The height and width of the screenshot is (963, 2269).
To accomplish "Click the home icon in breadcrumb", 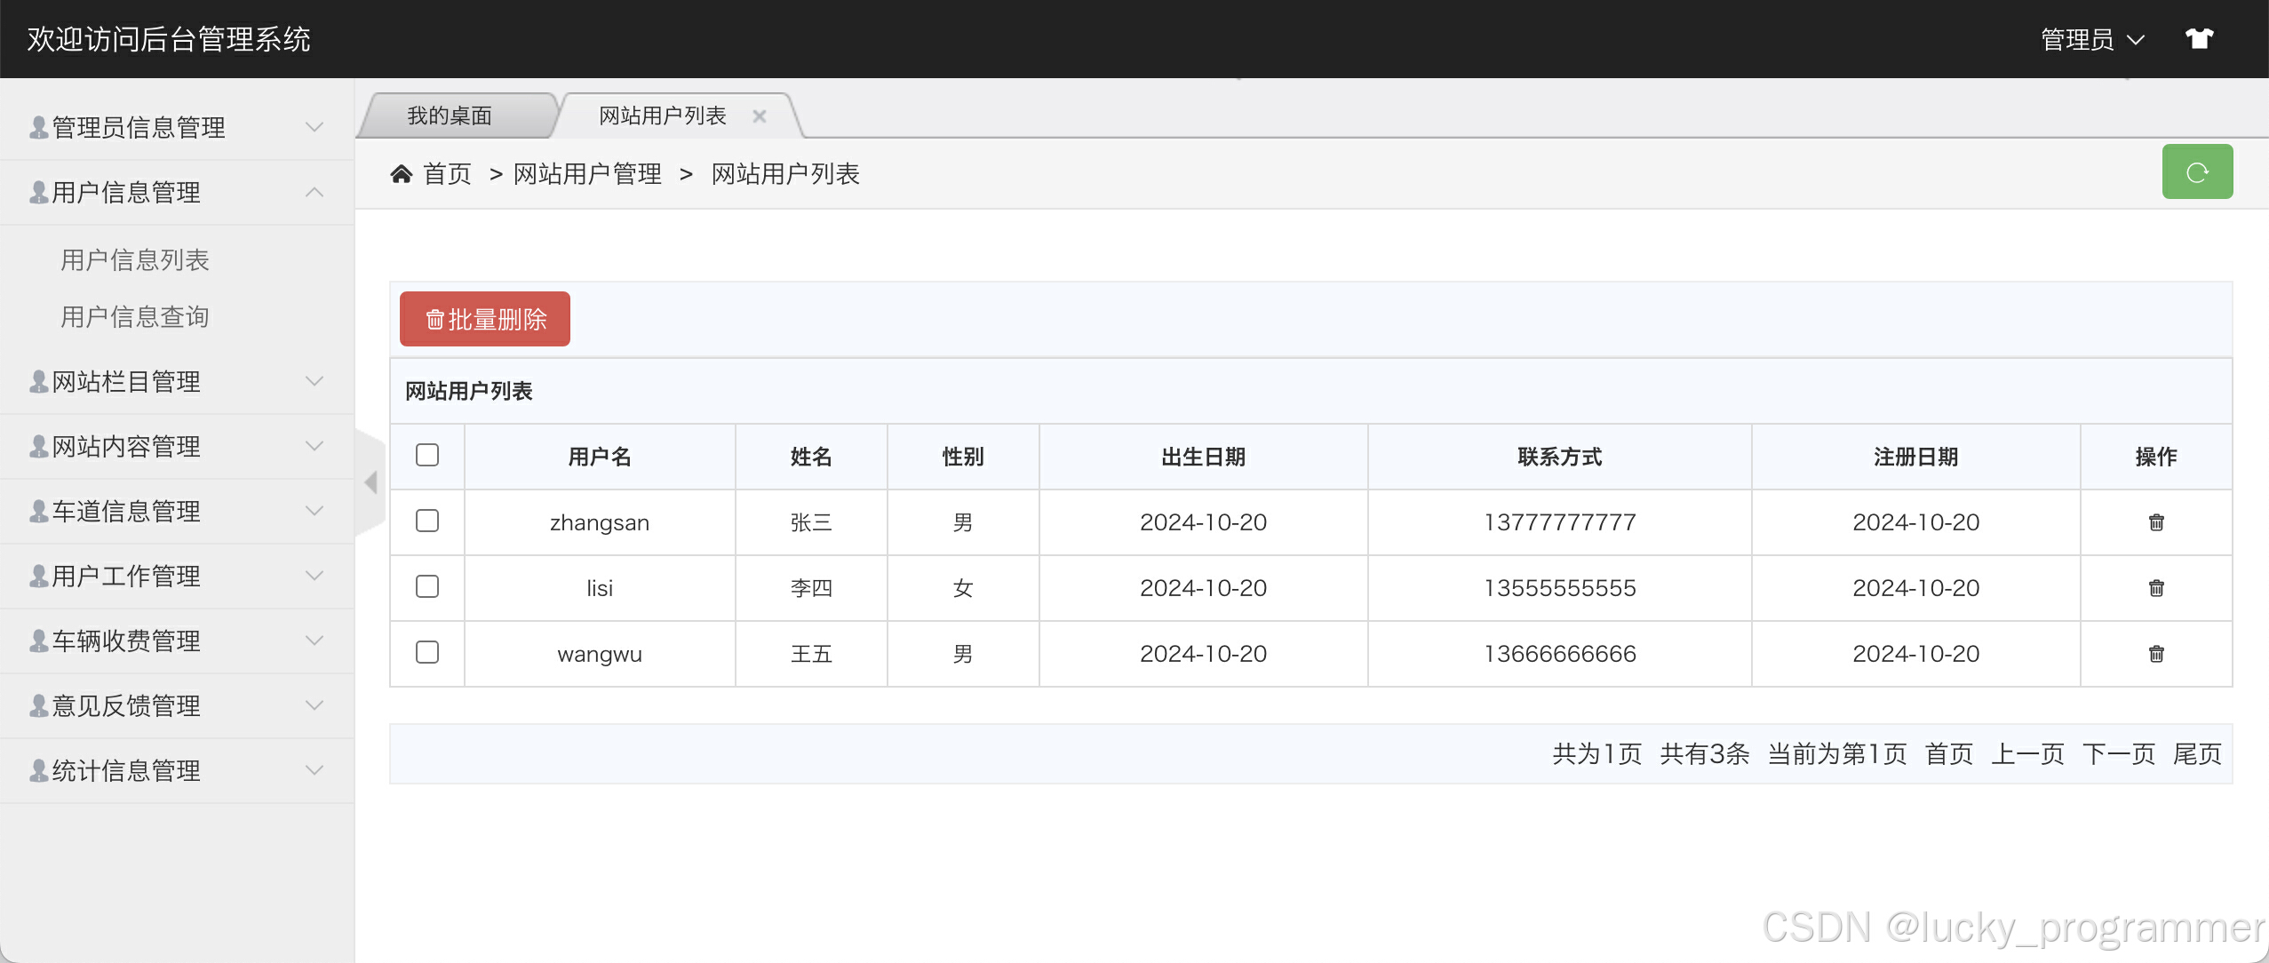I will (402, 174).
